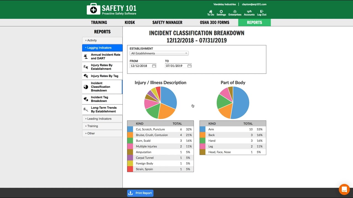Open the Settings gear icon
The width and height of the screenshot is (353, 198).
click(221, 12)
